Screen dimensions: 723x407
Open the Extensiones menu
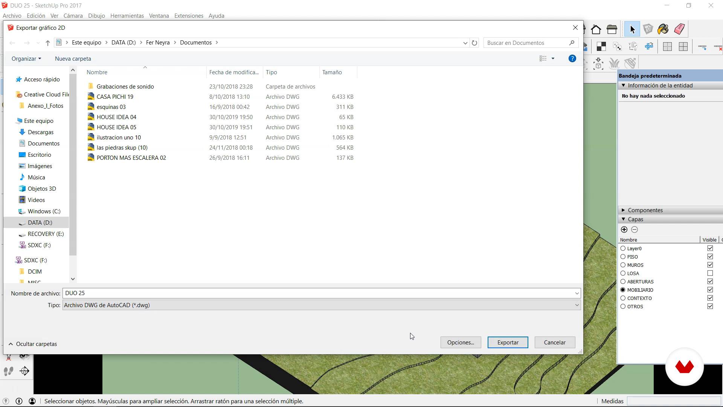point(189,16)
